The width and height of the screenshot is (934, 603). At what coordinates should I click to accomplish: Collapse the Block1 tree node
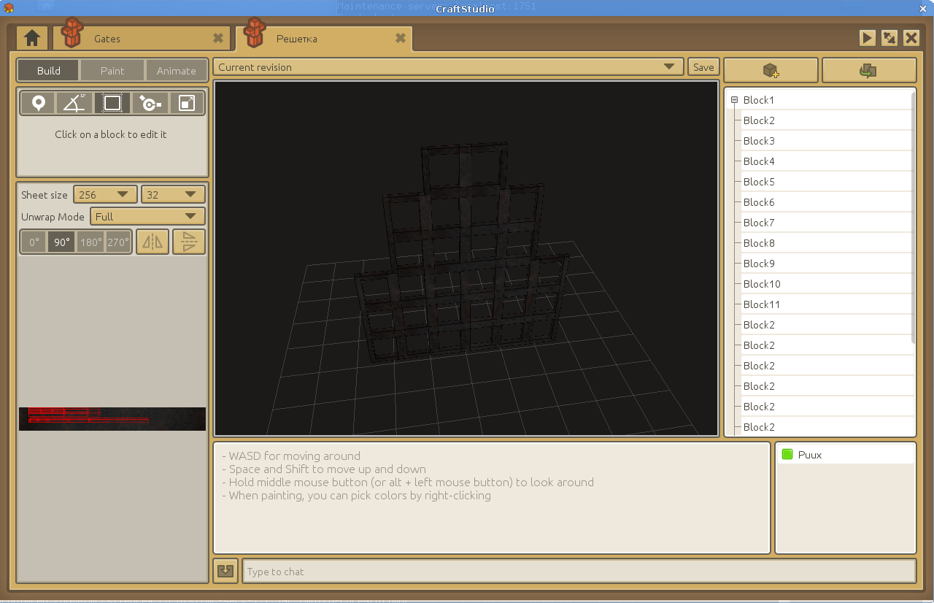(734, 100)
